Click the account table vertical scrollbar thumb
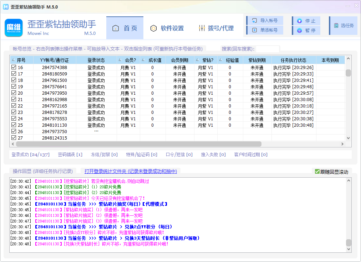 tap(348, 73)
